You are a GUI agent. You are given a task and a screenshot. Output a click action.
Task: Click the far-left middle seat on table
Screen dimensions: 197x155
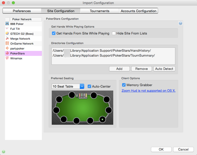56,110
